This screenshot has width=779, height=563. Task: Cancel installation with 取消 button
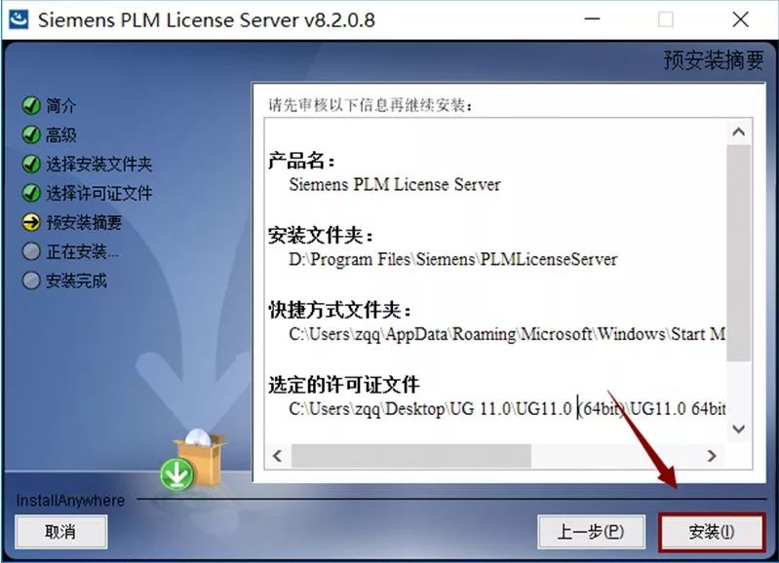pyautogui.click(x=60, y=532)
